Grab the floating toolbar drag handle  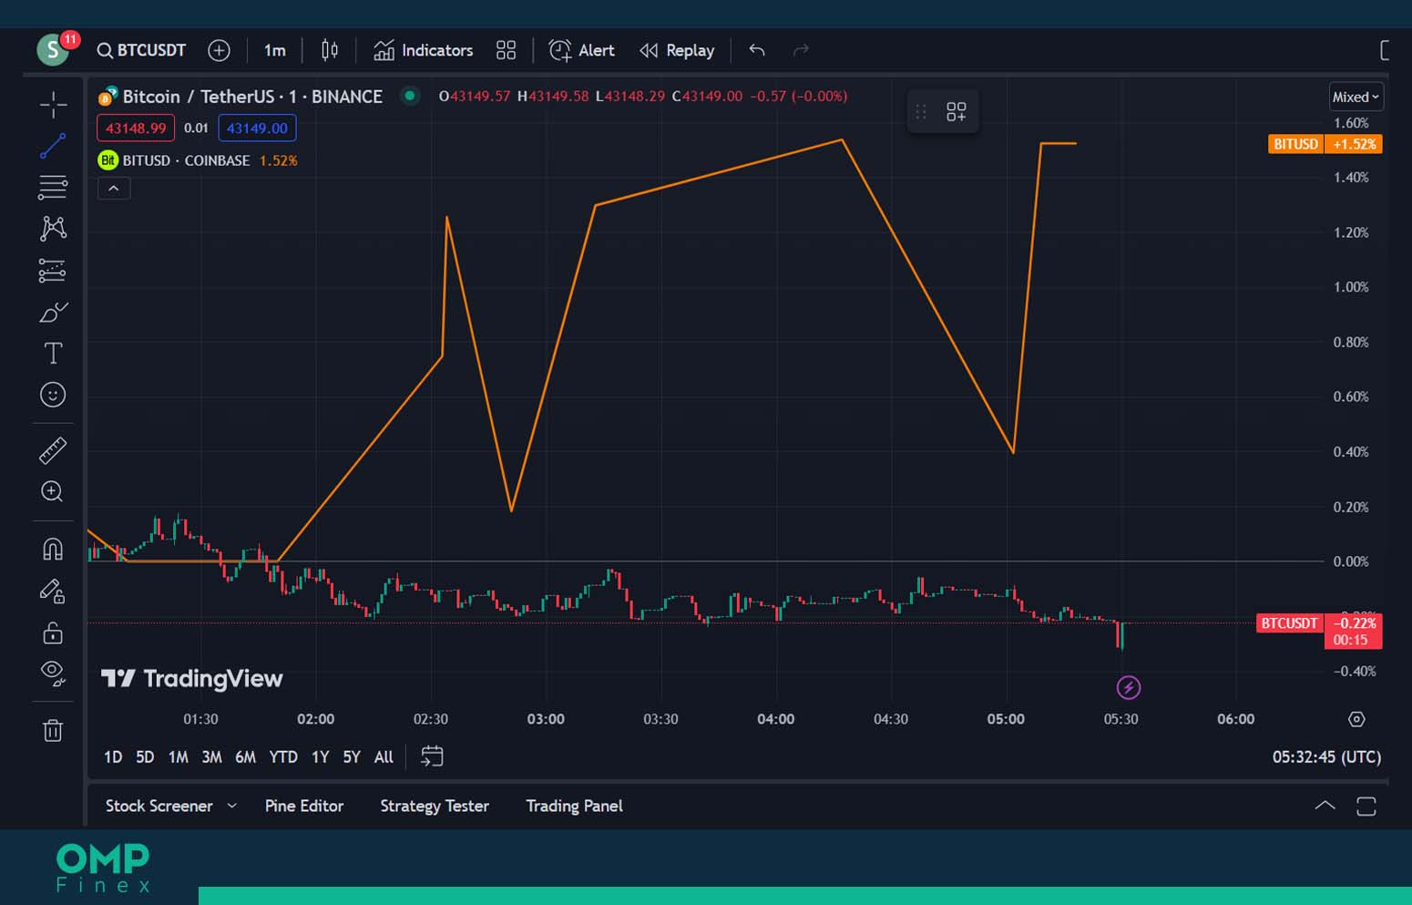[921, 111]
